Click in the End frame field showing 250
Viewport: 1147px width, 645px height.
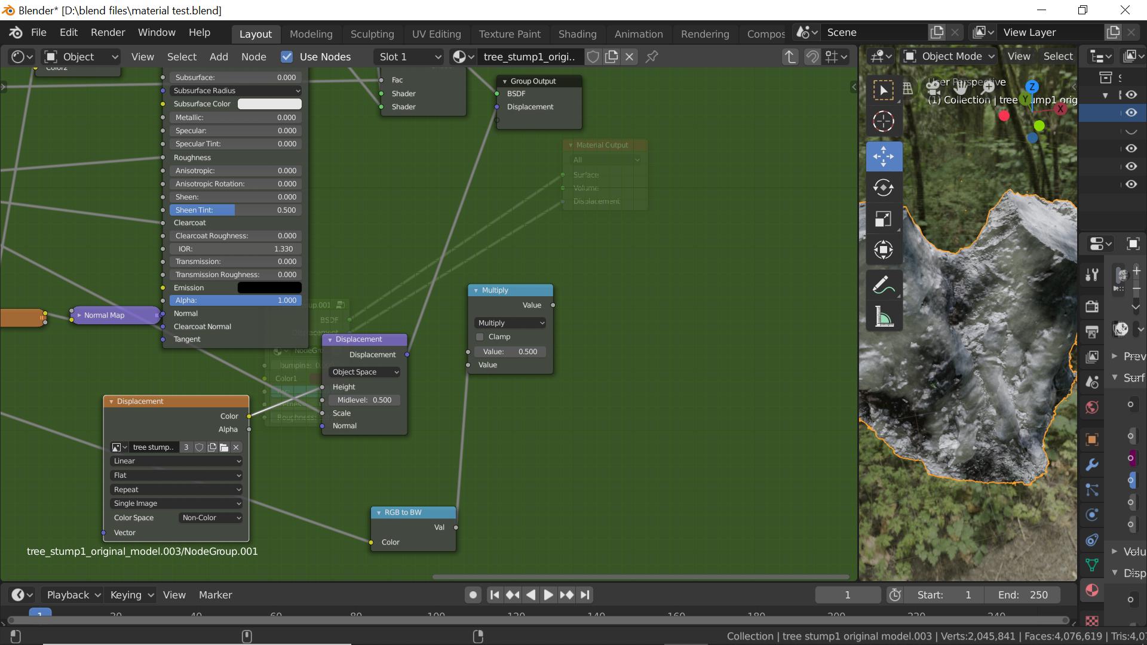(x=1022, y=594)
